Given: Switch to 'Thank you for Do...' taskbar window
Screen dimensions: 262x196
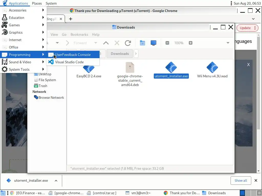Looking at the screenshot, I should 182,193.
